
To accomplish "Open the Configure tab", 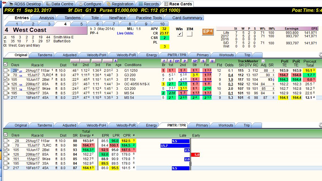I will click(90, 4).
